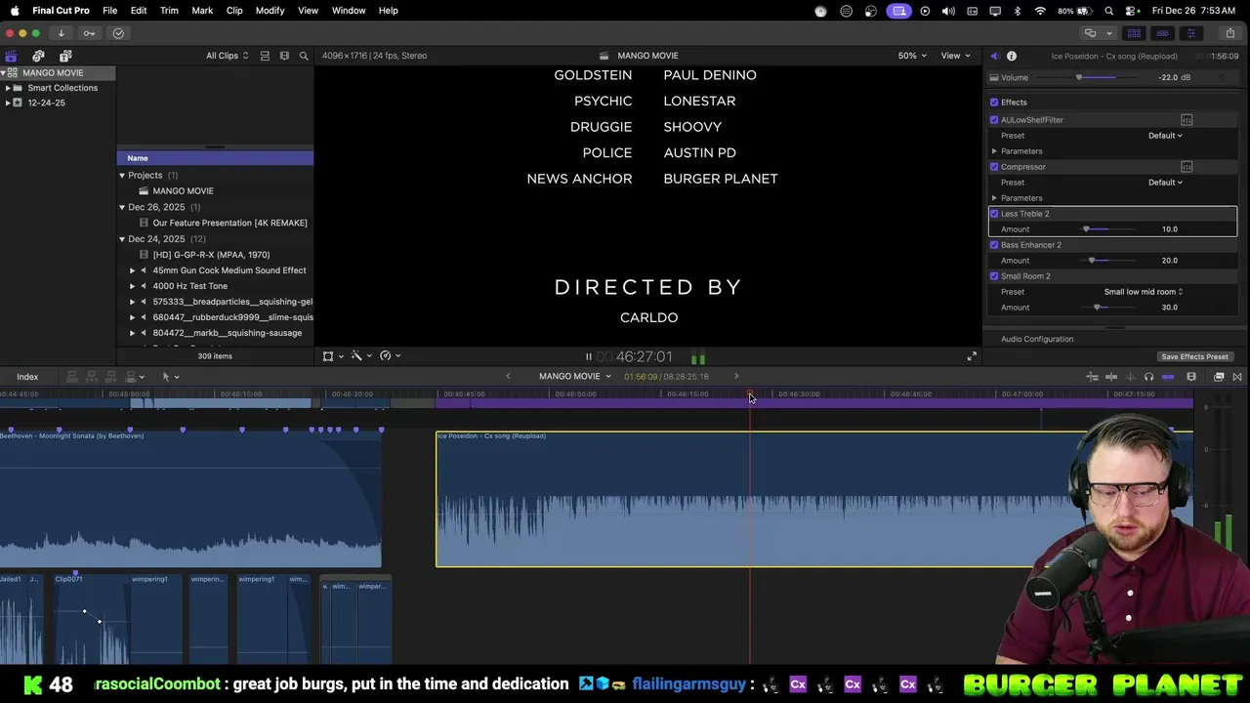Open the Clip menu
This screenshot has width=1250, height=703.
[x=234, y=11]
